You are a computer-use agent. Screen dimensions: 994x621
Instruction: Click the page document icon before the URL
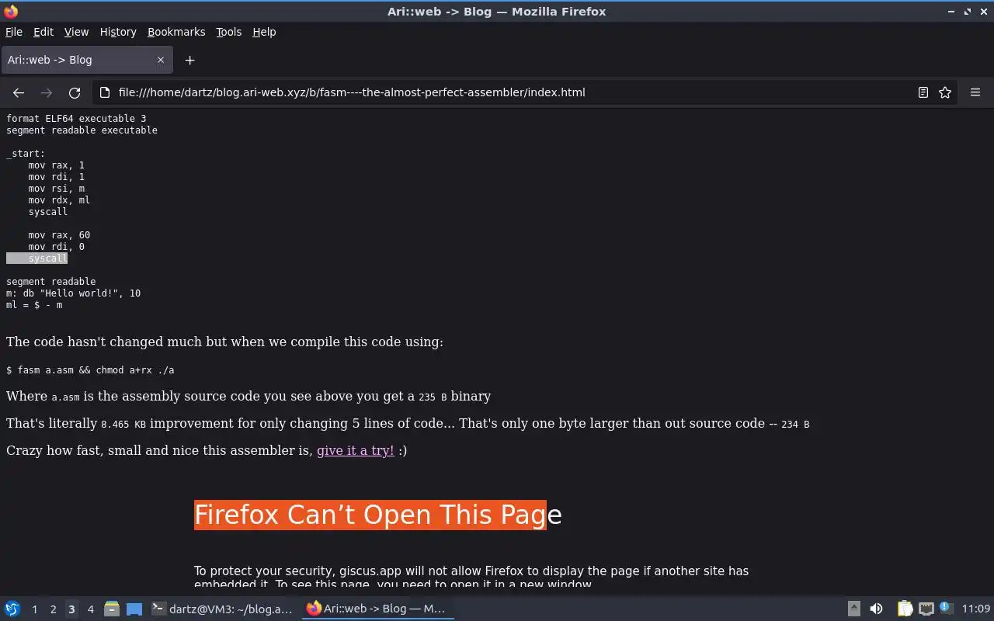[x=105, y=92]
